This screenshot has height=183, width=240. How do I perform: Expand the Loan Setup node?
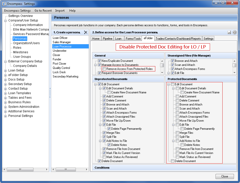click(5, 70)
